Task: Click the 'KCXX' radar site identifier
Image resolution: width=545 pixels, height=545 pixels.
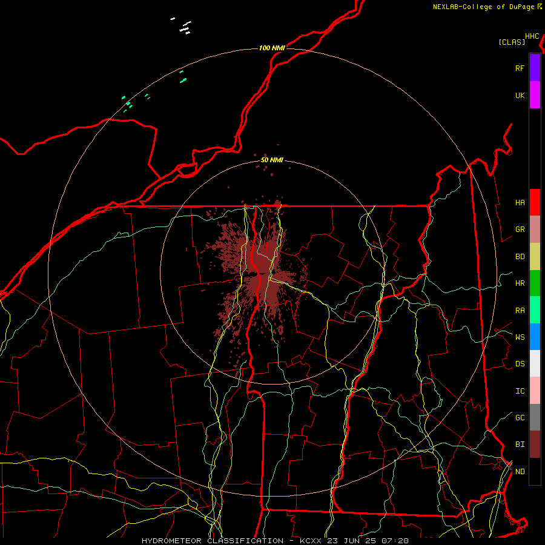Action: pyautogui.click(x=311, y=541)
